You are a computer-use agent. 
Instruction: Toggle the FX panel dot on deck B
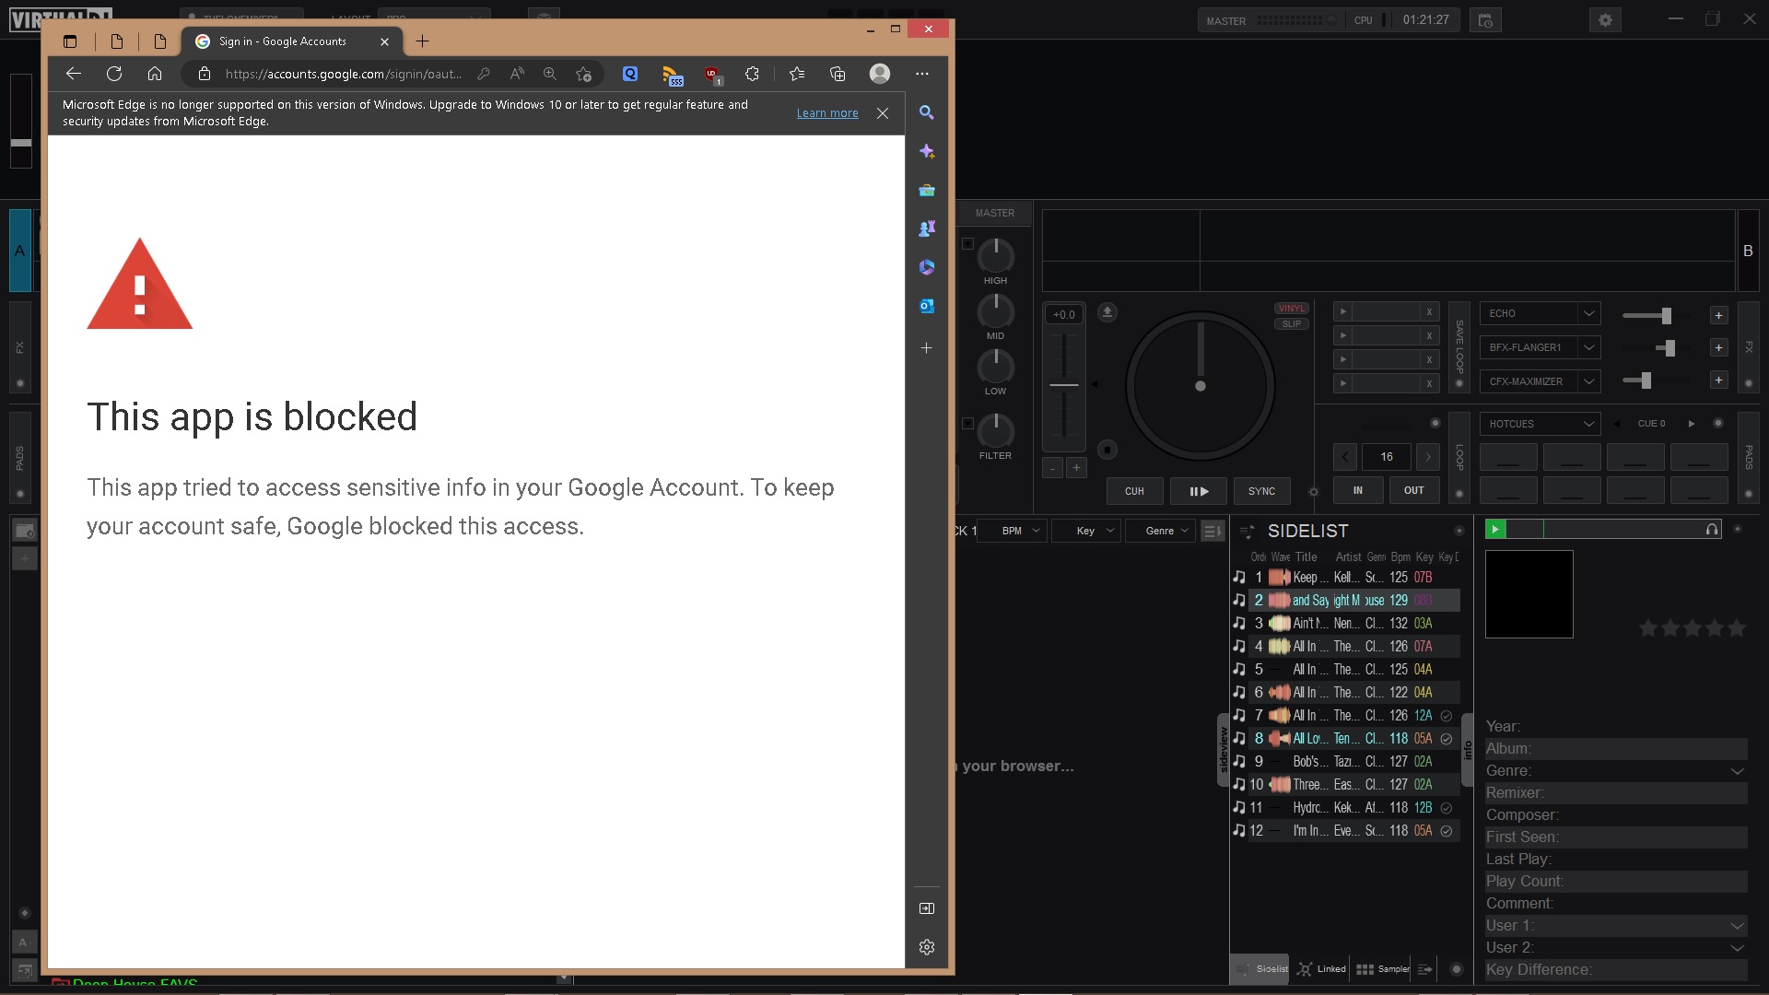1749,383
